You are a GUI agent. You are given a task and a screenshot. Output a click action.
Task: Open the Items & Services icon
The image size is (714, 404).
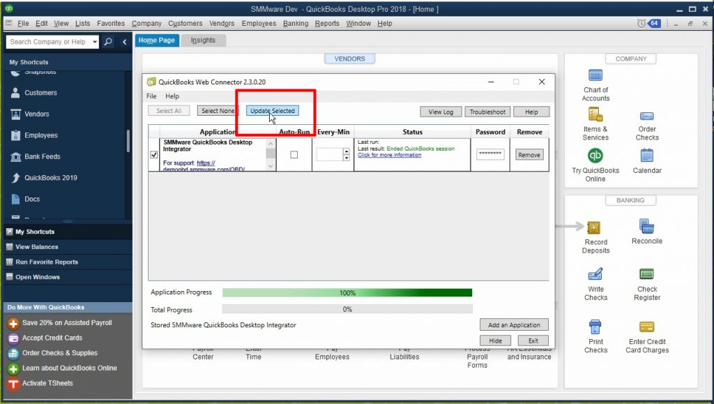tap(596, 115)
